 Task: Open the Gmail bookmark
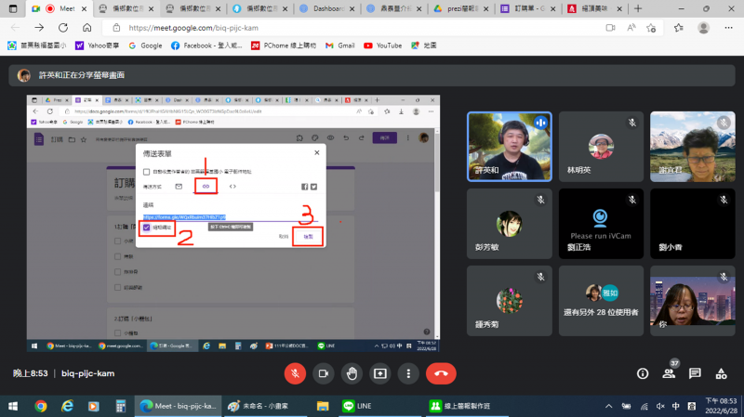coord(339,45)
